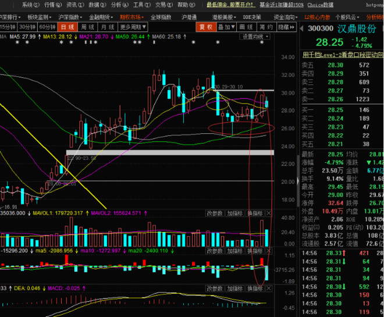Expand the 期权市场 dropdown

point(131,17)
